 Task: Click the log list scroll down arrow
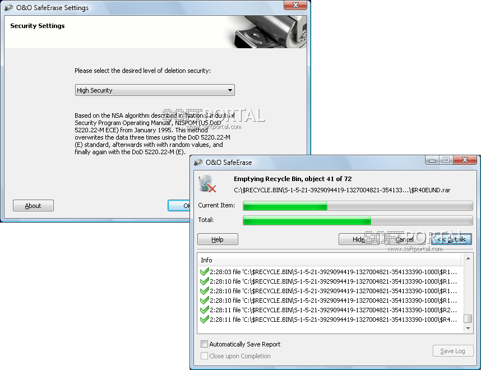(x=468, y=329)
